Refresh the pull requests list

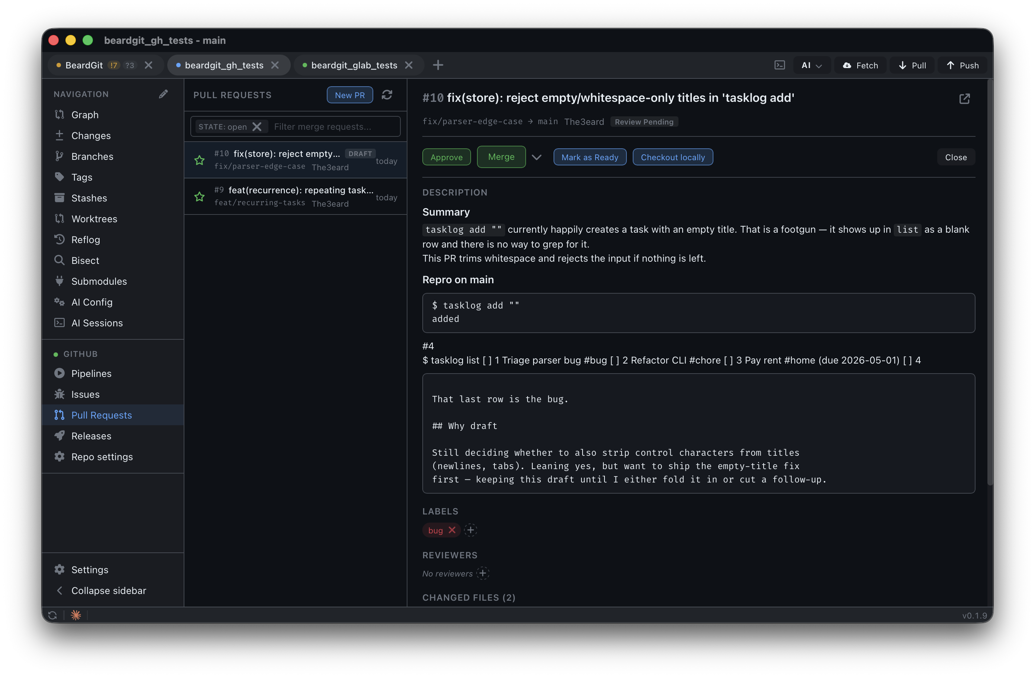[x=387, y=95]
